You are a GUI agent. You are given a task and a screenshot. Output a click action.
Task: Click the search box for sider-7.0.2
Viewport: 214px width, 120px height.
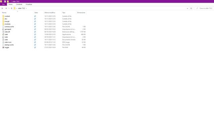[x=204, y=8]
